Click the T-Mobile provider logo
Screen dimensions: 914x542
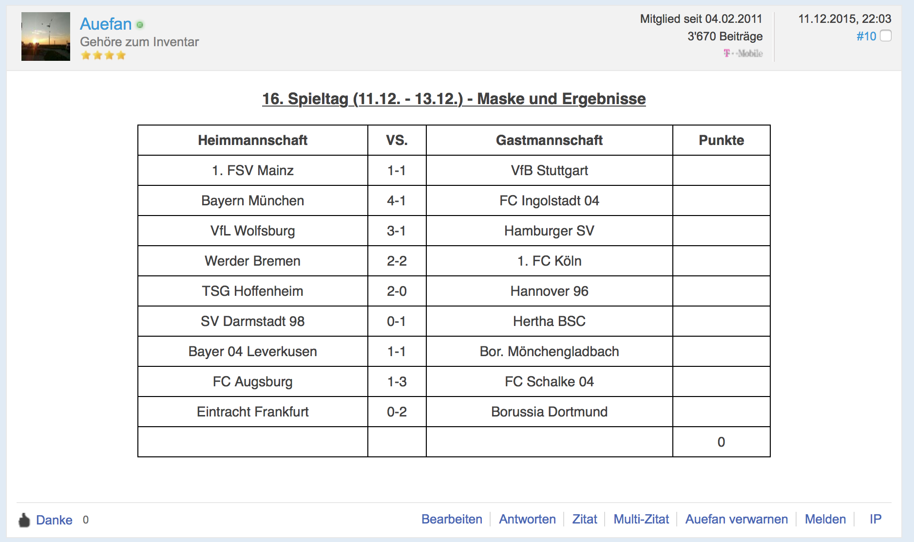point(743,54)
